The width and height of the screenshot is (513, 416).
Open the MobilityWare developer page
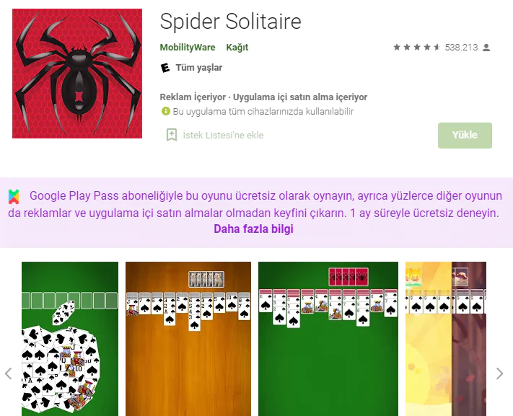188,48
